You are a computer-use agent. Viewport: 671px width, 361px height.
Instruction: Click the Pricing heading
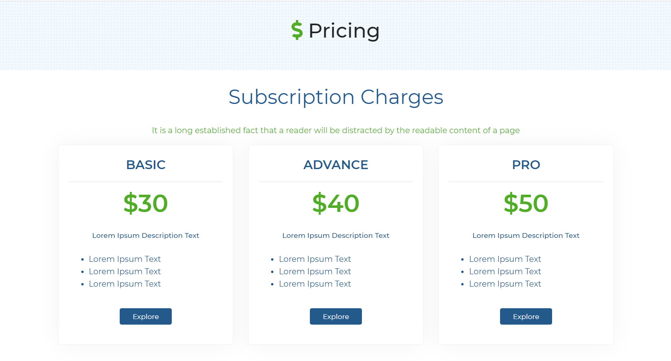pos(344,30)
